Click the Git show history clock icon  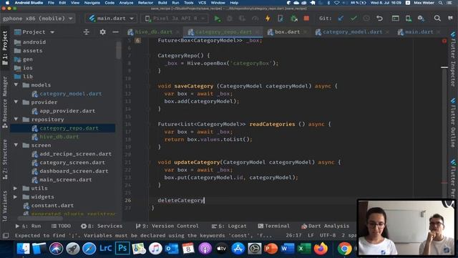366,19
